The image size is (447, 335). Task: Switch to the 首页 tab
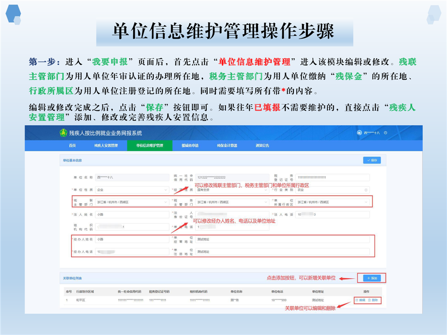(x=72, y=146)
